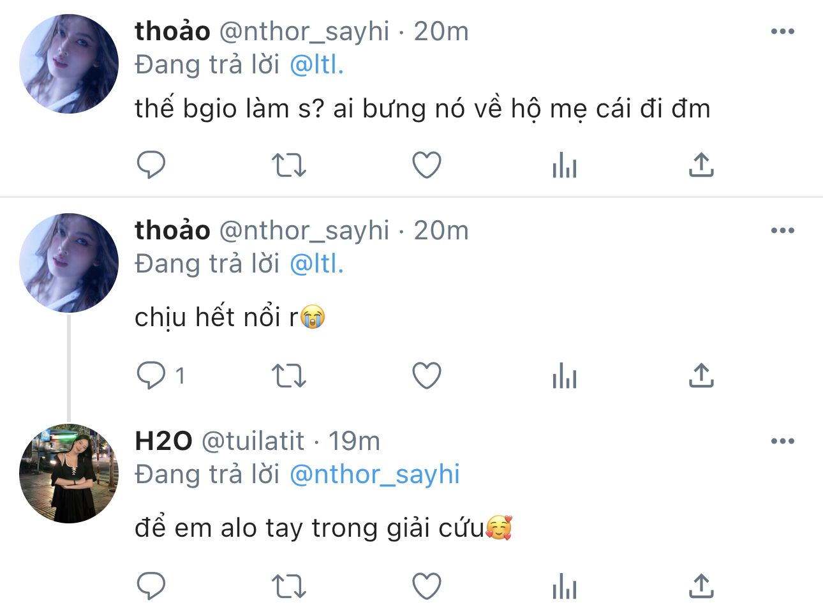Screen dimensions: 823x614
Task: Reply to the "chịu hết nổi r" tweet
Action: [151, 376]
